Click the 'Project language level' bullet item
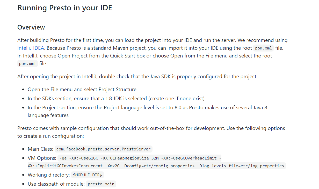The image size is (319, 189). coord(147,108)
